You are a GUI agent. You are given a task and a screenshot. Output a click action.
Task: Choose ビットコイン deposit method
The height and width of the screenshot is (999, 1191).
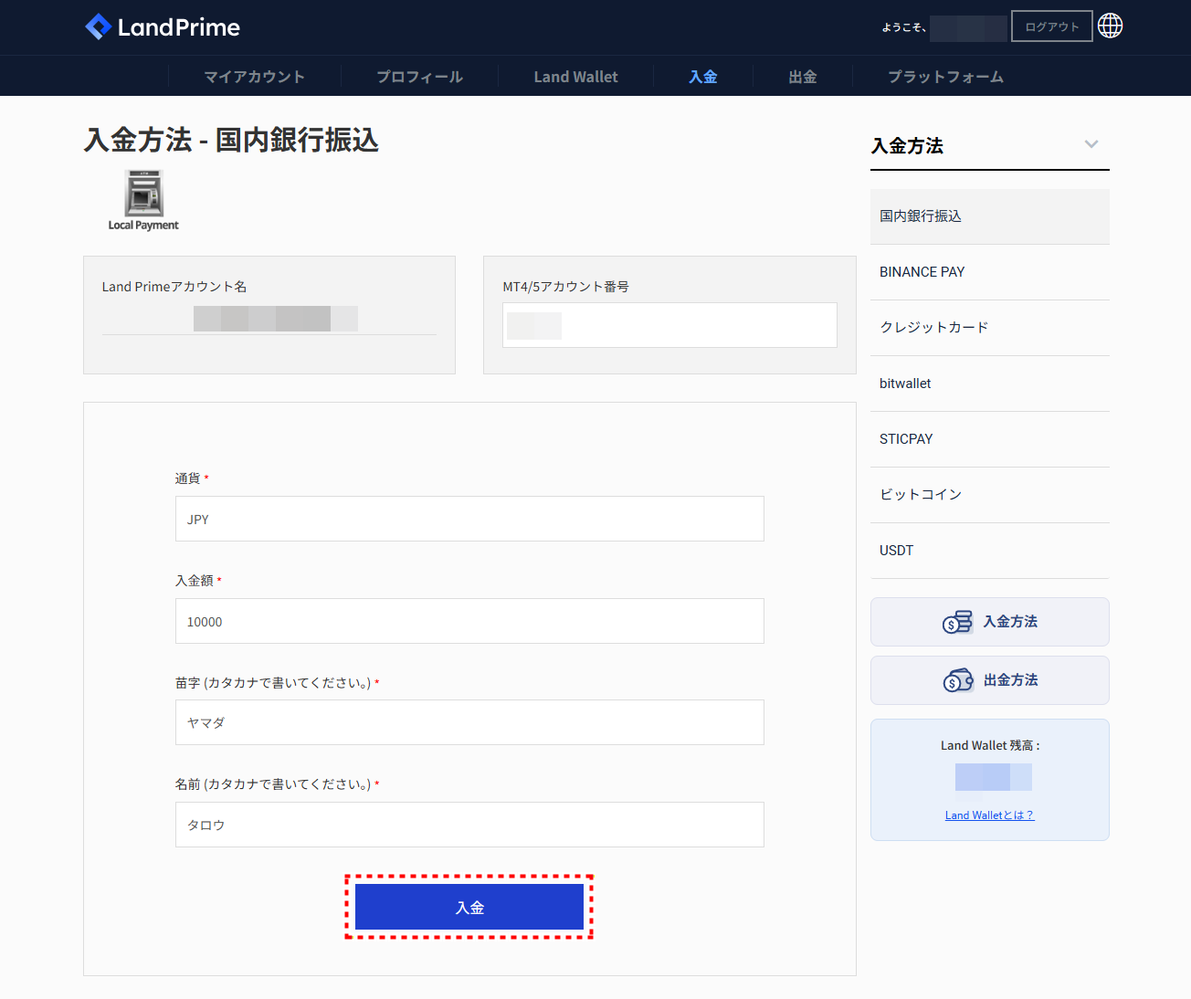(x=990, y=495)
